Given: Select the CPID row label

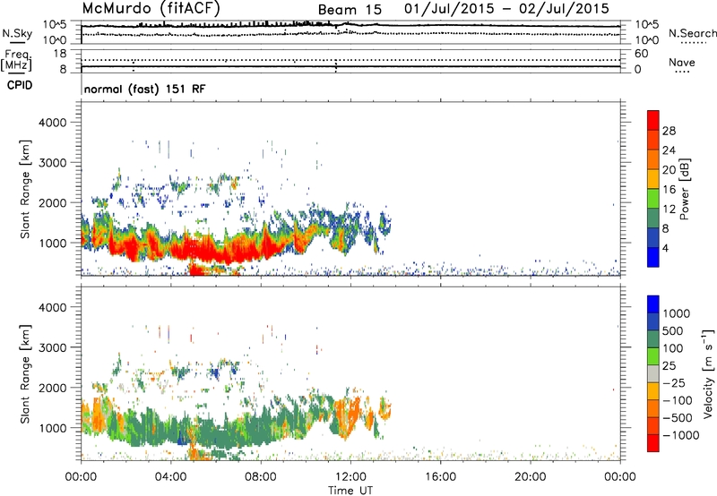Looking at the screenshot, I should (x=20, y=85).
